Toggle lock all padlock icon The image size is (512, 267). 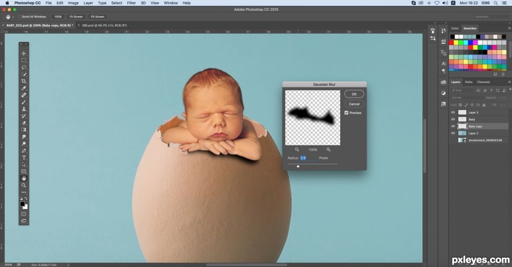[x=484, y=105]
